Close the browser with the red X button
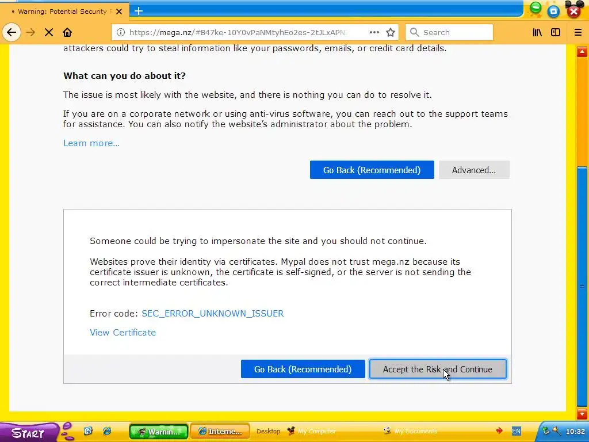589x442 pixels. (573, 12)
